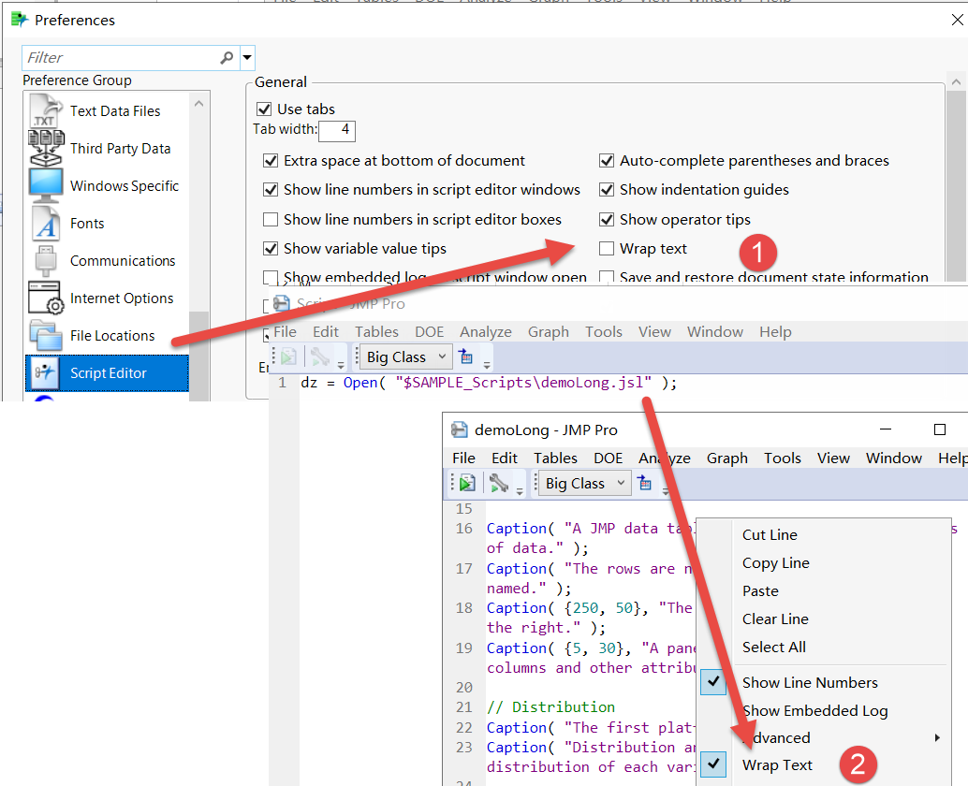Screen dimensions: 968x786
Task: Open the Big Class data table icon
Action: (645, 482)
